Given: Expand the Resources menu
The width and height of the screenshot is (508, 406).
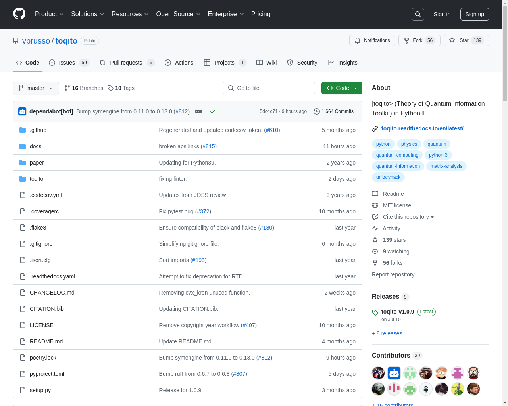Looking at the screenshot, I should coord(130,14).
